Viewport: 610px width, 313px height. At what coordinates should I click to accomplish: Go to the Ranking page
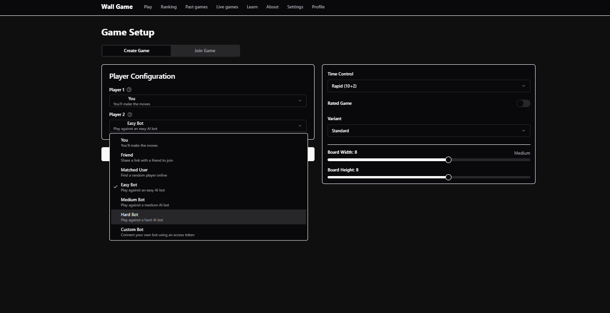168,7
